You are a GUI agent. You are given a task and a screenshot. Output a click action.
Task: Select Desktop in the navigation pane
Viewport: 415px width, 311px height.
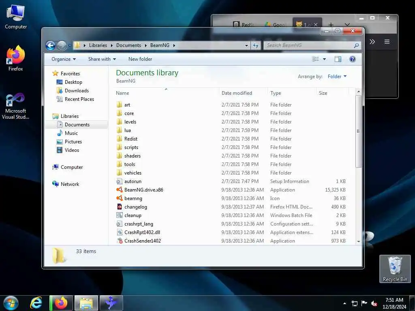(73, 82)
